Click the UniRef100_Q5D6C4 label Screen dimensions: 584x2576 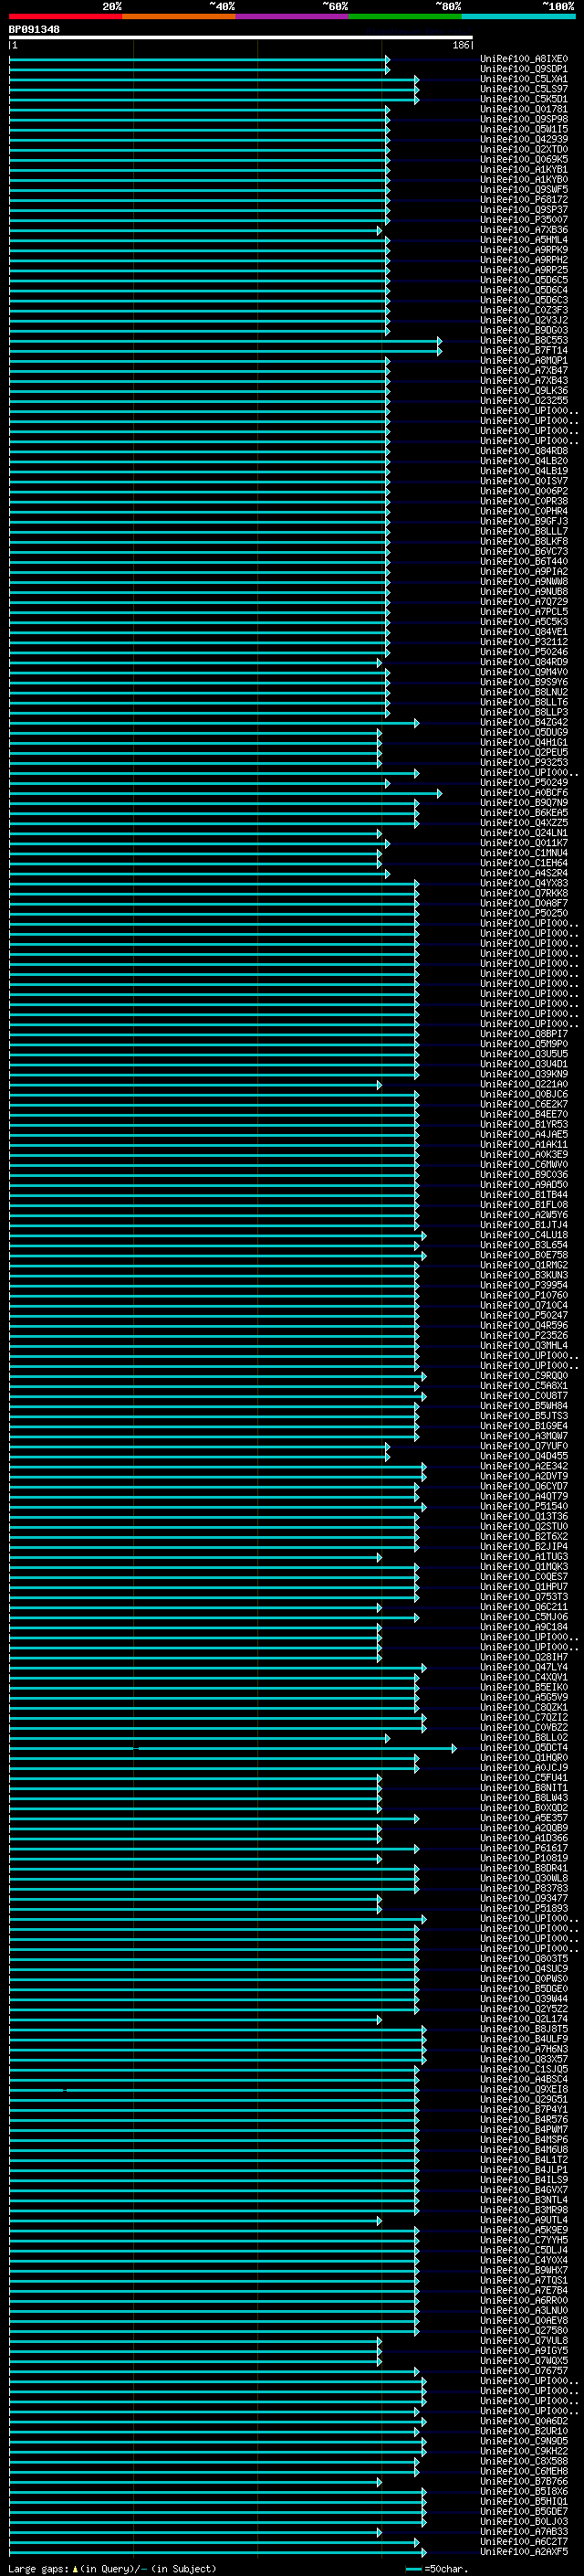524,290
